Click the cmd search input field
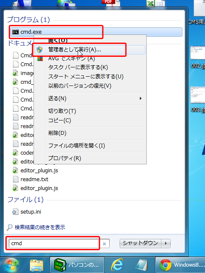This screenshot has height=273, width=205. tap(54, 243)
